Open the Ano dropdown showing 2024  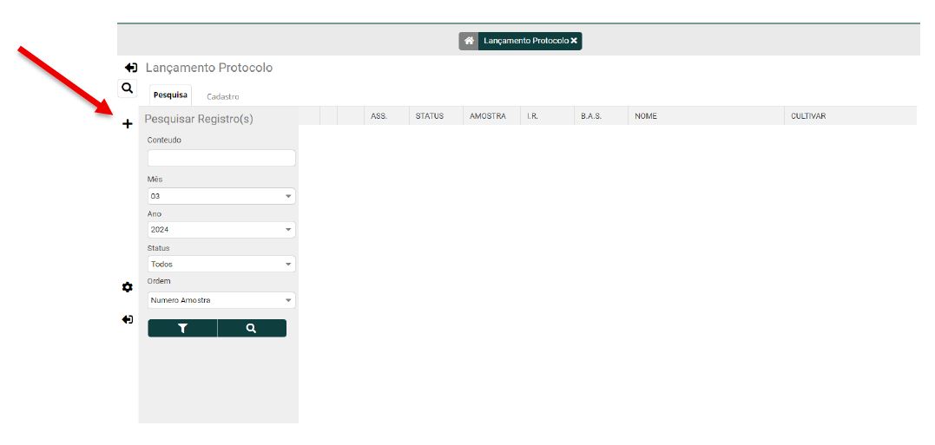click(221, 230)
